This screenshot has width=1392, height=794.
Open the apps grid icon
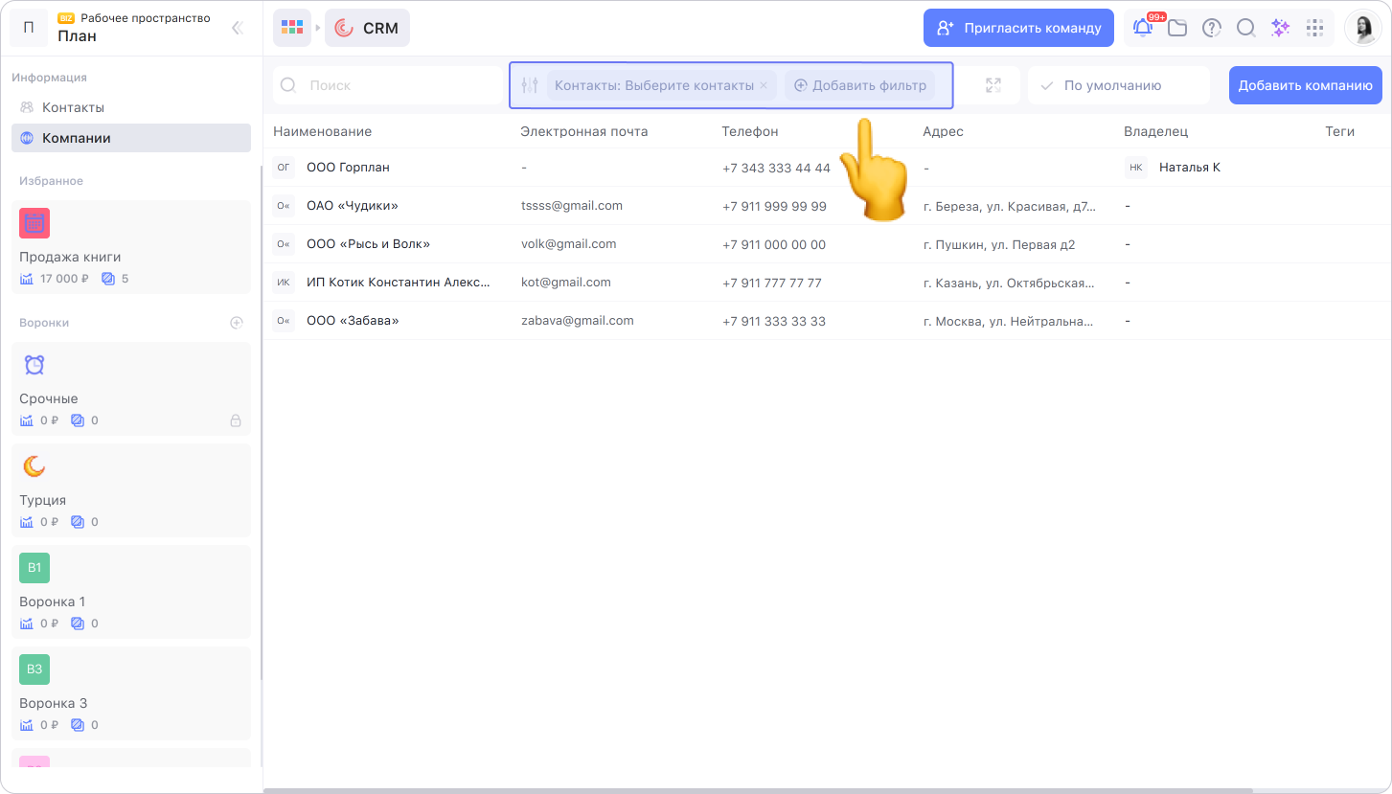(1314, 28)
